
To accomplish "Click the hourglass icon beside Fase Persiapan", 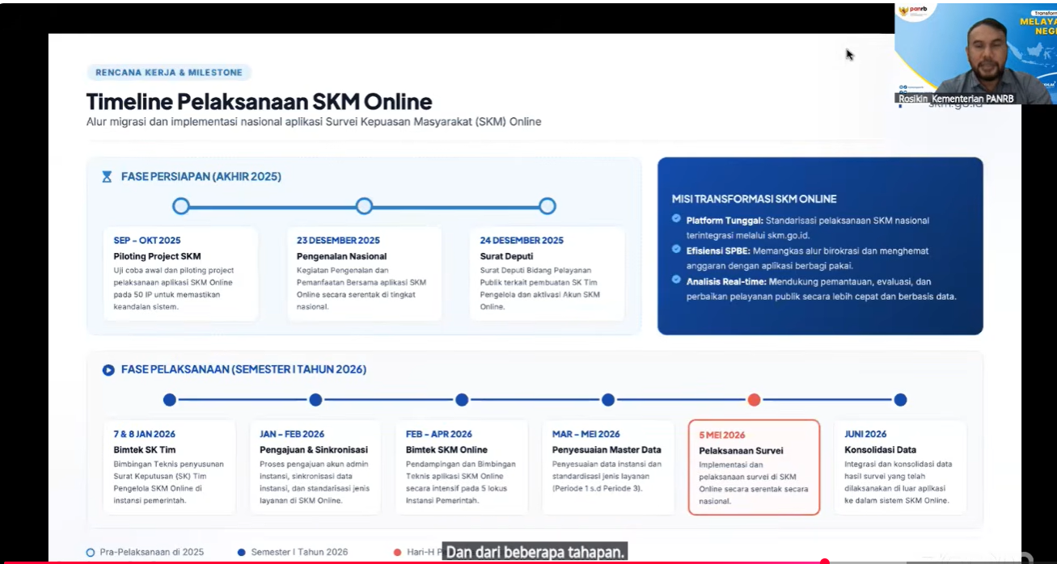I will click(107, 177).
